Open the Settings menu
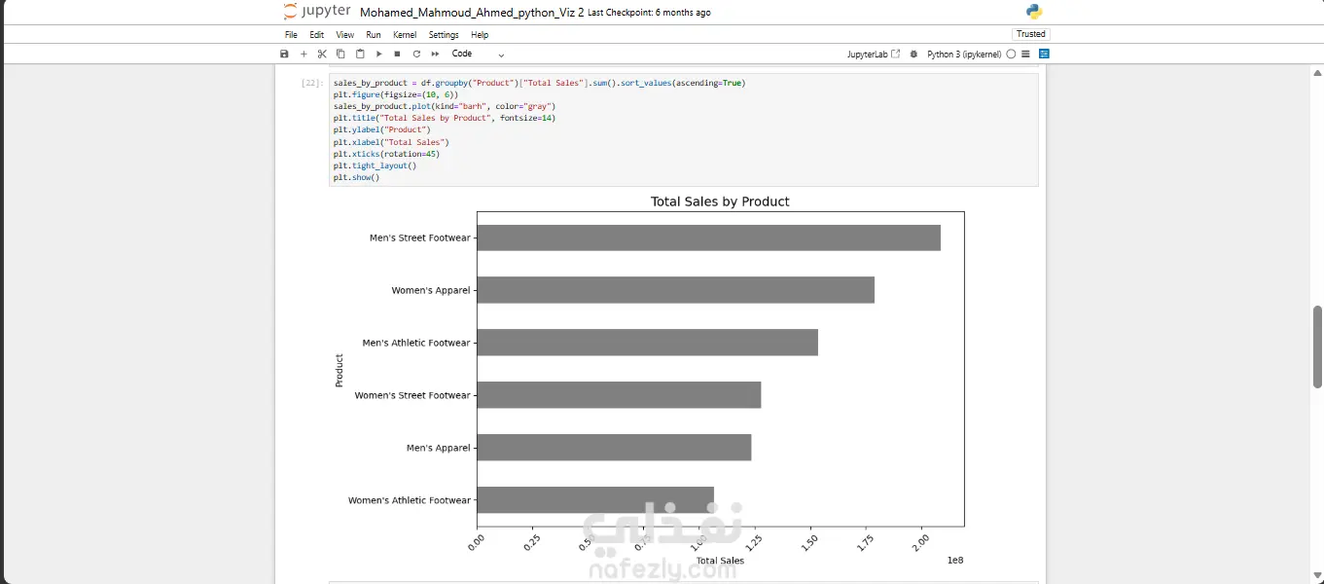1324x584 pixels. [444, 35]
